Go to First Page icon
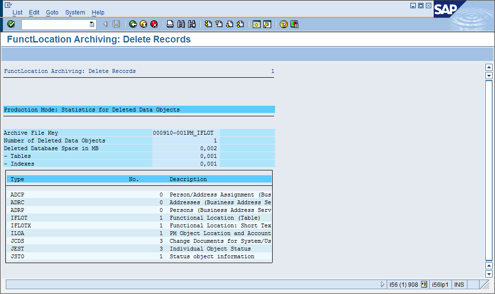This screenshot has width=495, height=294. 208,24
